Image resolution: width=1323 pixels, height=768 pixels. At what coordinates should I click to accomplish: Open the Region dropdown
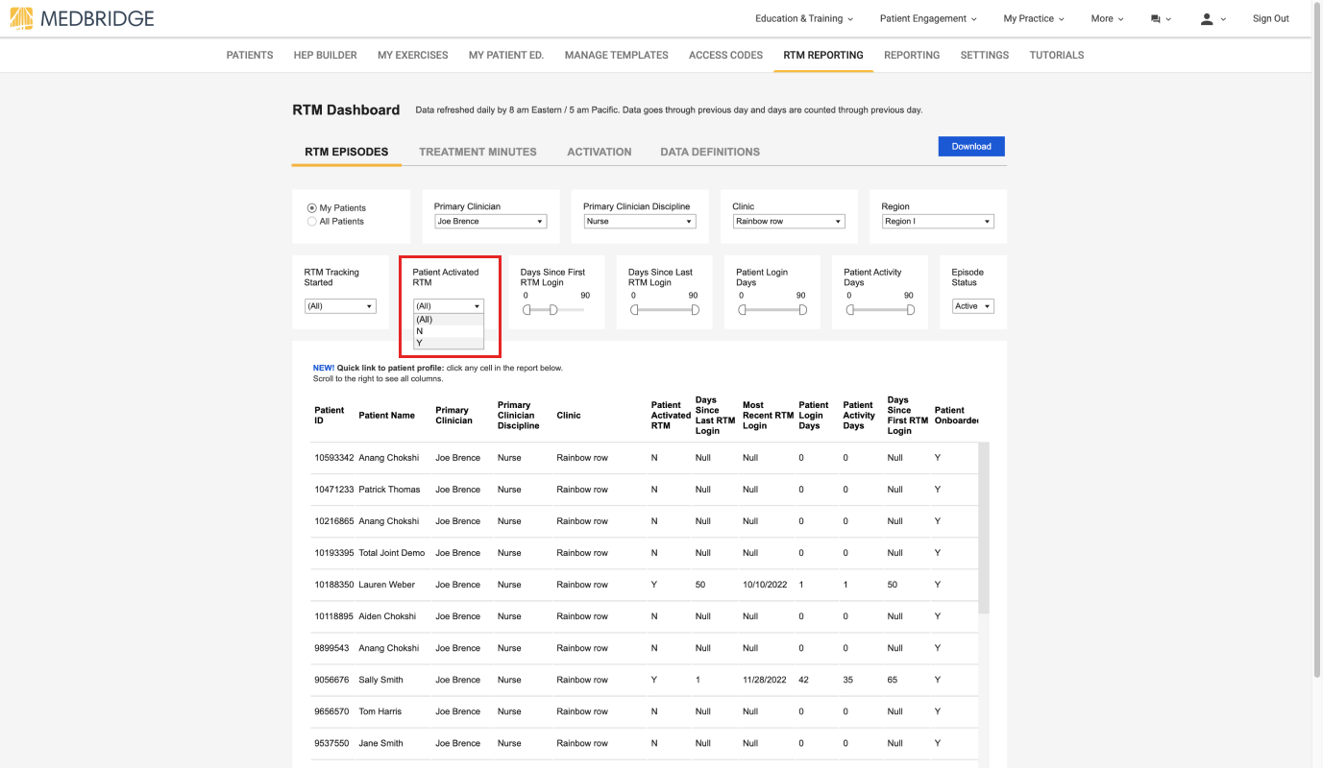(x=938, y=222)
